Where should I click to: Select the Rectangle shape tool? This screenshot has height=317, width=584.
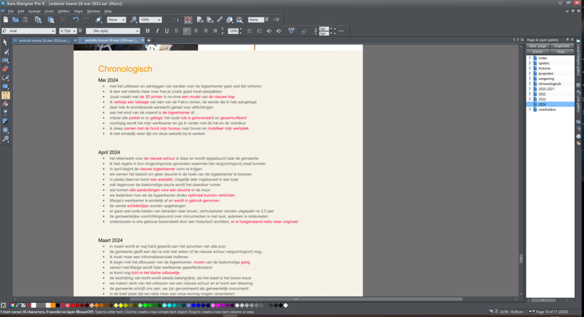[5, 86]
